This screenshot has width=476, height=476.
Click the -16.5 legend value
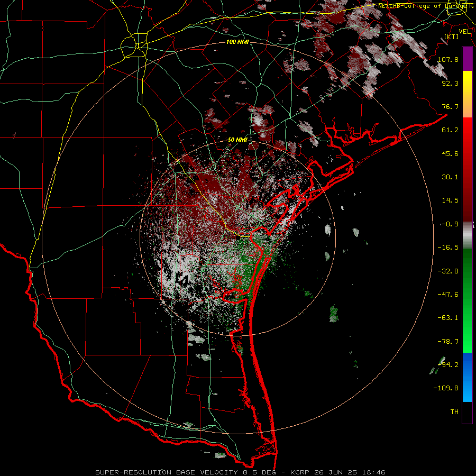[x=448, y=248]
